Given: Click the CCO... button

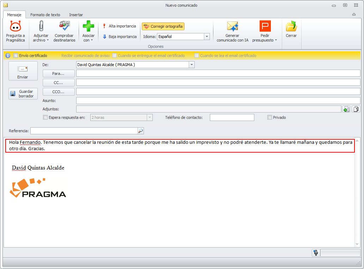Looking at the screenshot, I should click(59, 92).
